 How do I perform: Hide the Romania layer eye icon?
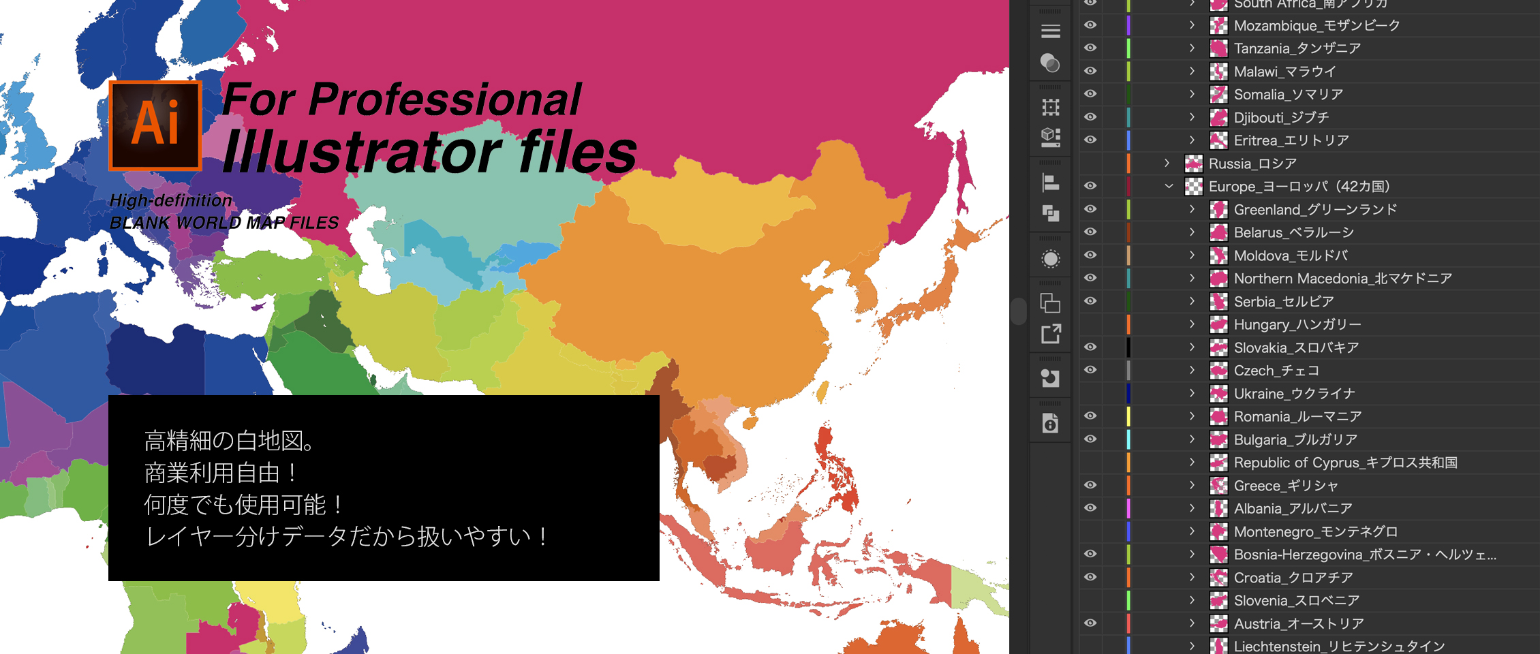(x=1090, y=416)
